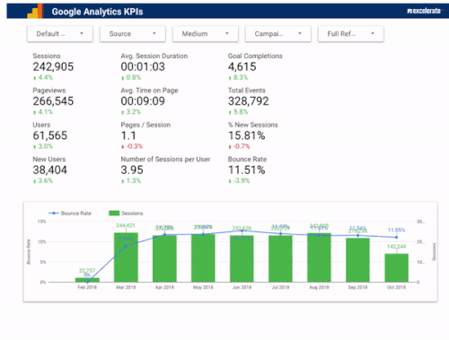Click the Oct 2018 bounce rate point
Viewport: 449px width, 340px height.
[396, 238]
